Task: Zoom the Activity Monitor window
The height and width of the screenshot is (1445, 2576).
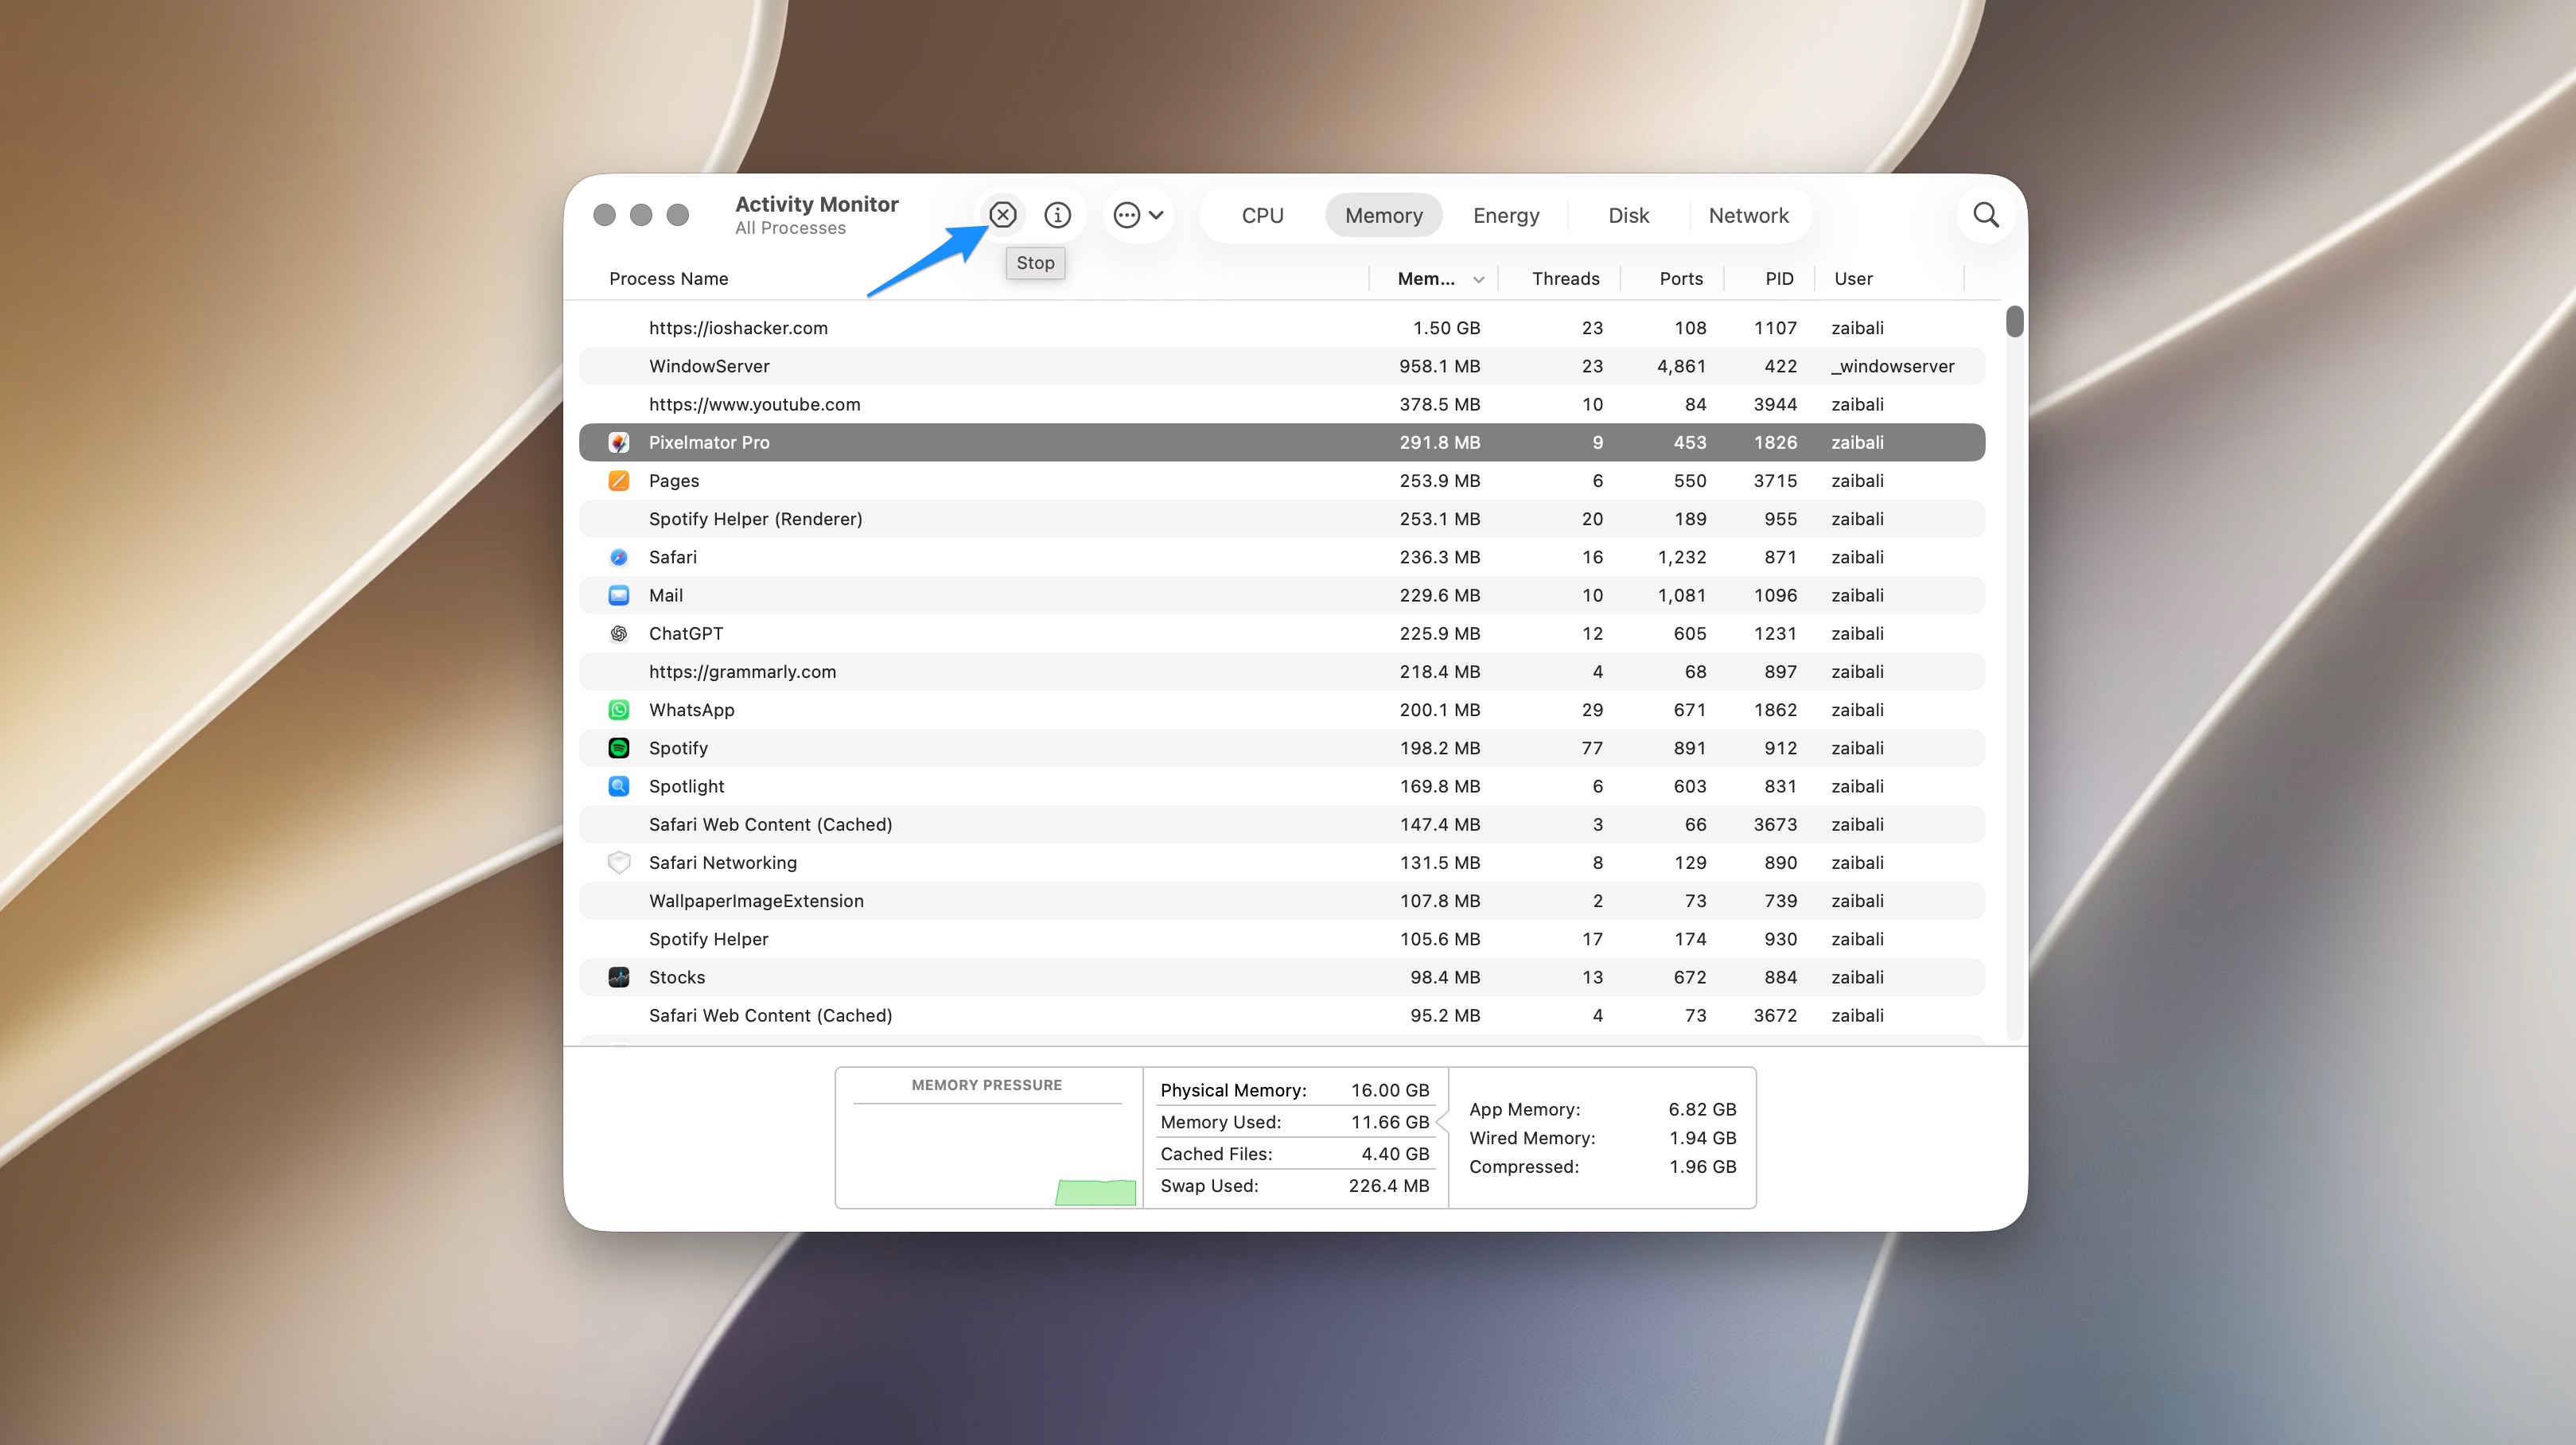Action: 678,215
